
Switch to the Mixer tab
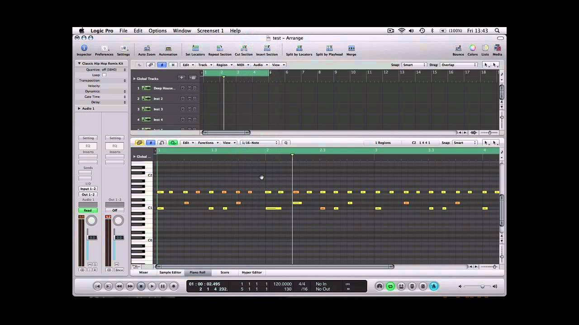(143, 273)
